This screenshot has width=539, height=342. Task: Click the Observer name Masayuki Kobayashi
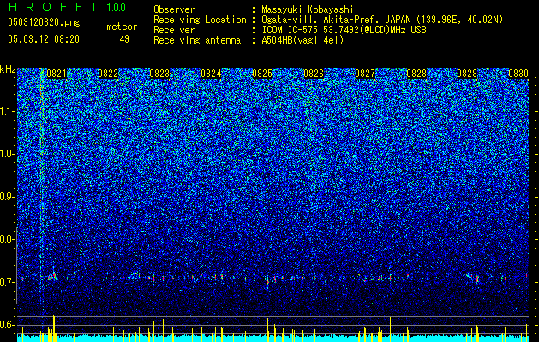[307, 9]
